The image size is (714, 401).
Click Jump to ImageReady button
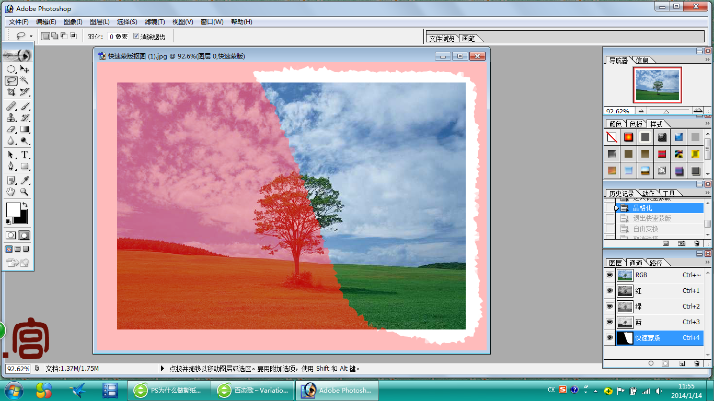pos(18,262)
